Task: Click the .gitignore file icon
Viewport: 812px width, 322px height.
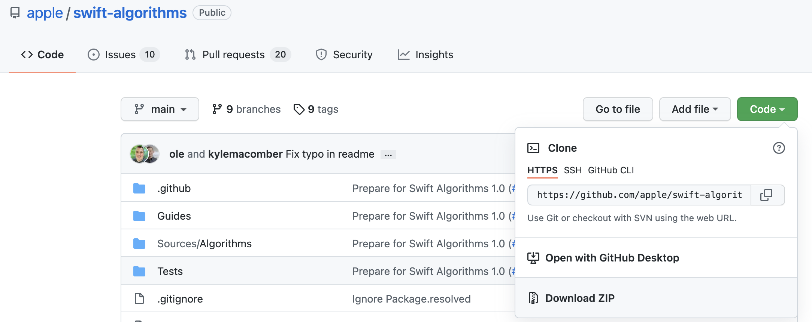Action: click(139, 299)
